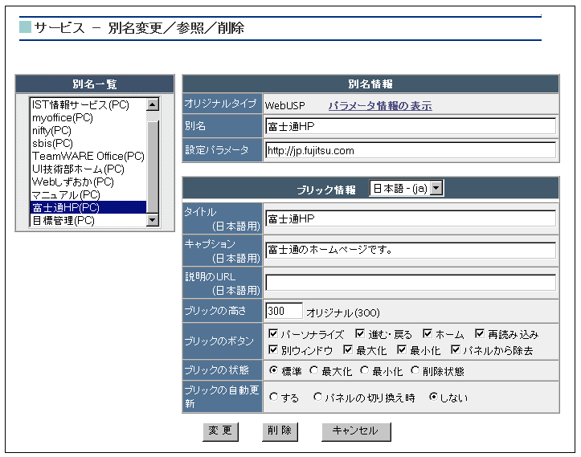Select the 最大化 radio button for brick state
Viewport: 581px width, 457px height.
click(x=314, y=371)
